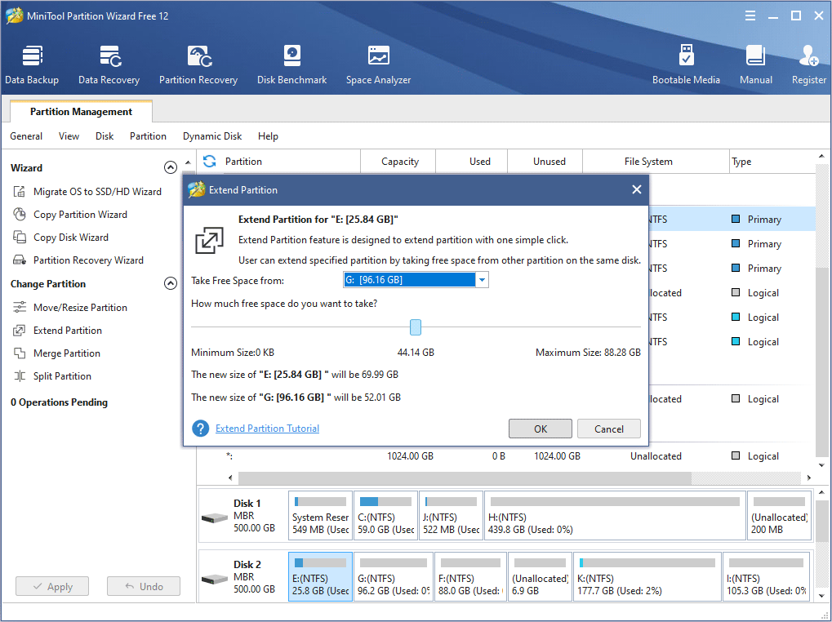
Task: Select H:(NTFS) partition block on Disk 1
Action: coord(615,515)
